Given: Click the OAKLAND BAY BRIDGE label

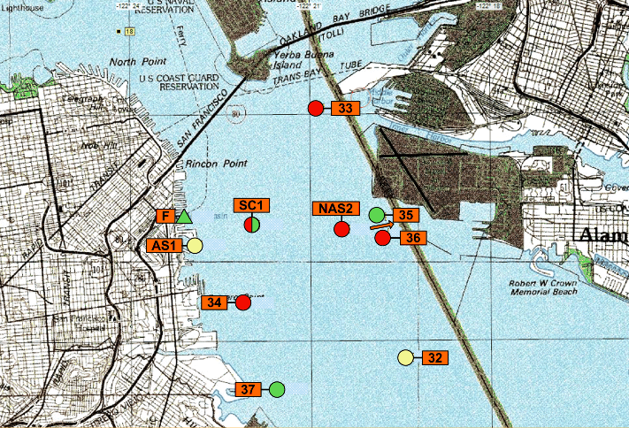Looking at the screenshot, I should pyautogui.click(x=335, y=24).
